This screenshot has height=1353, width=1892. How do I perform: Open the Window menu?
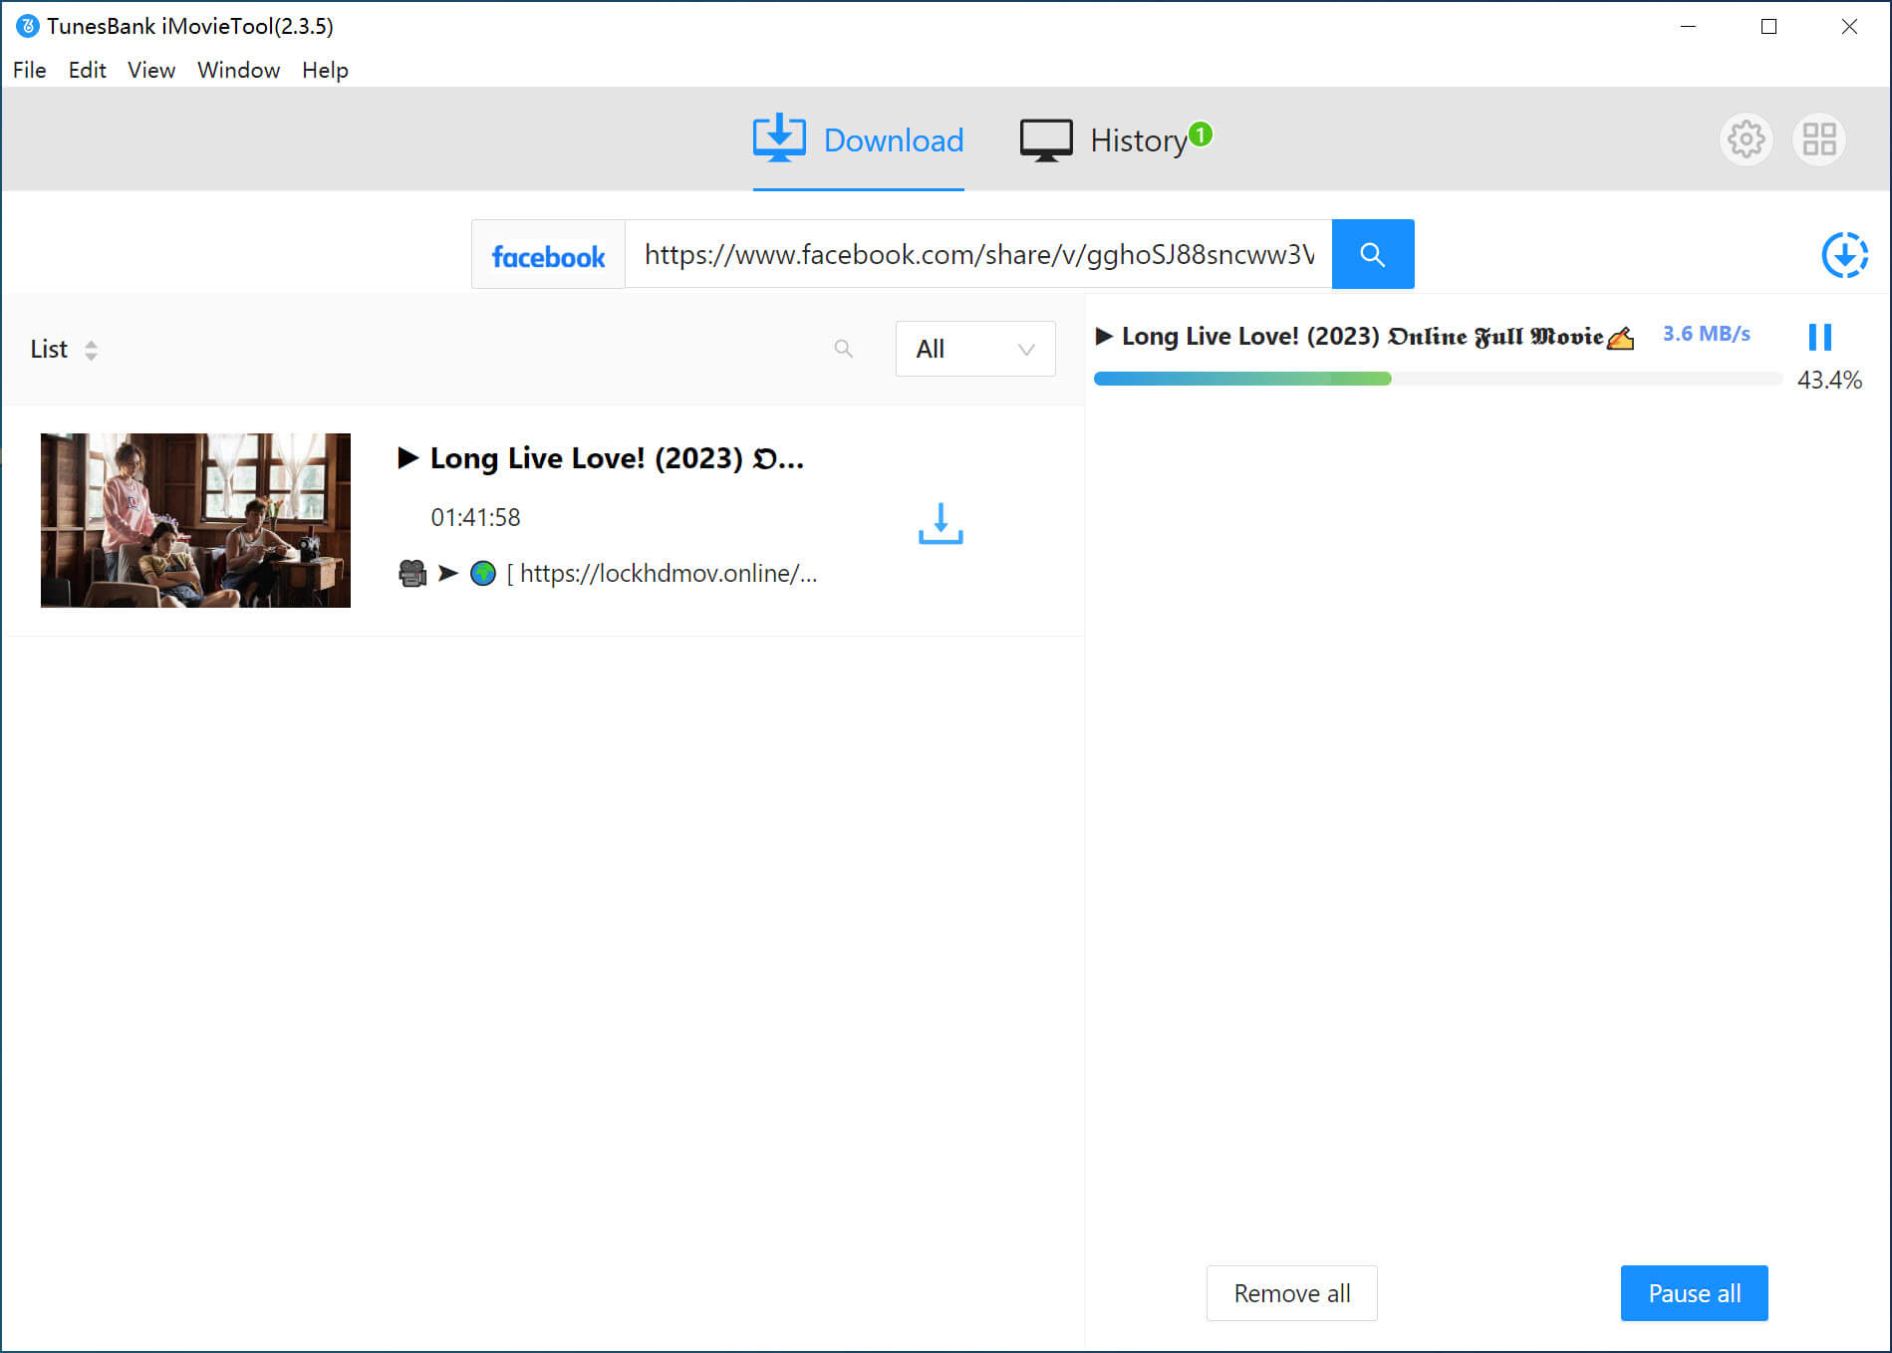pyautogui.click(x=238, y=70)
